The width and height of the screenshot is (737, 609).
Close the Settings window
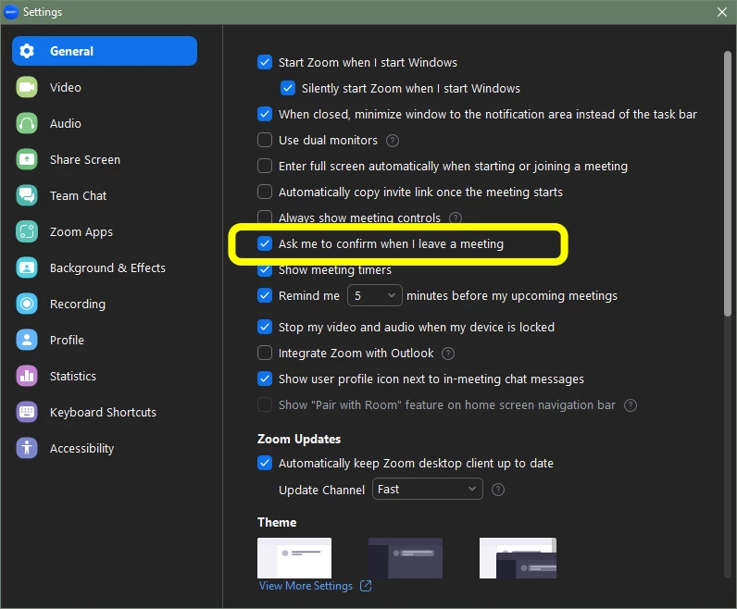pyautogui.click(x=722, y=12)
